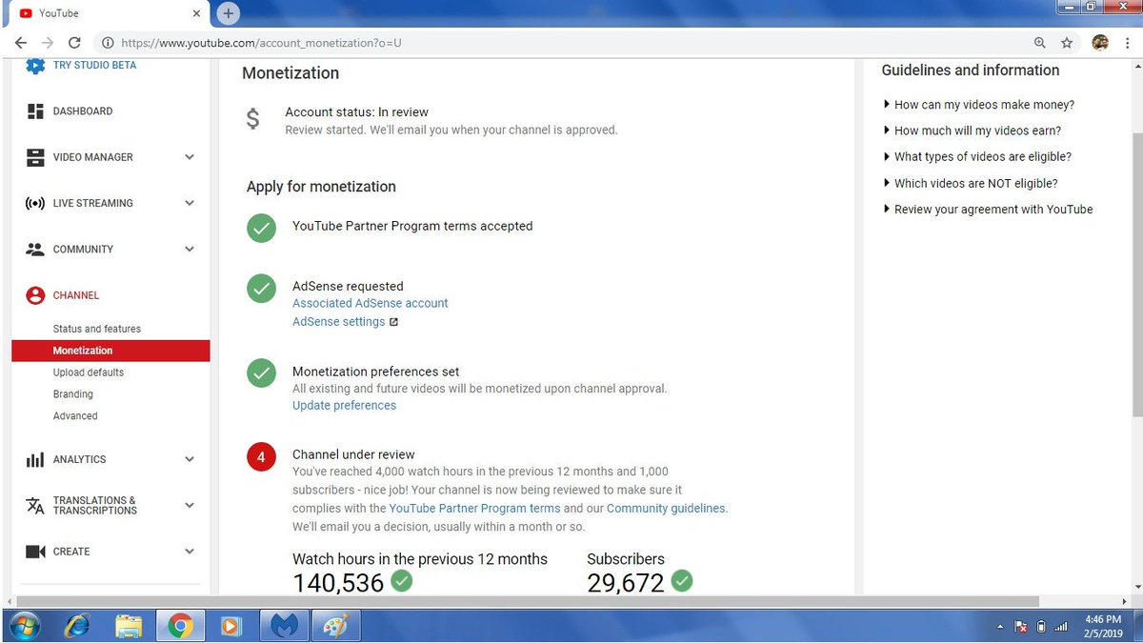Click the 'Guidelines and information' heading
The width and height of the screenshot is (1143, 643).
coord(971,70)
